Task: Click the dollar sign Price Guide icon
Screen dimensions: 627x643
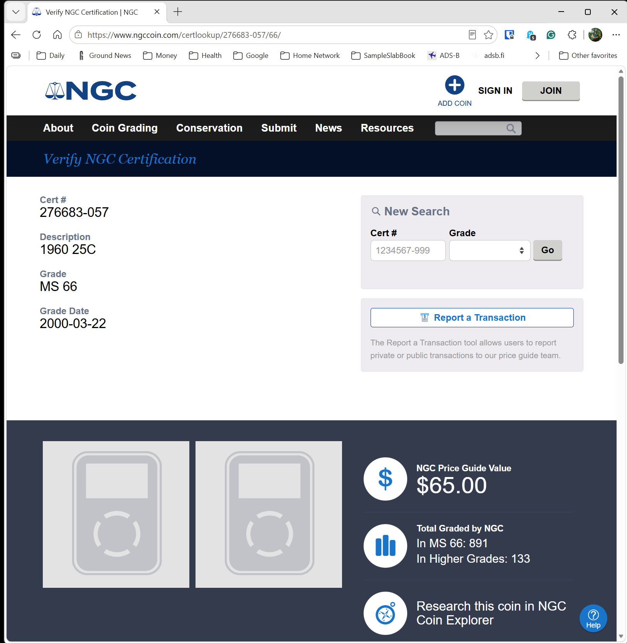Action: click(385, 479)
